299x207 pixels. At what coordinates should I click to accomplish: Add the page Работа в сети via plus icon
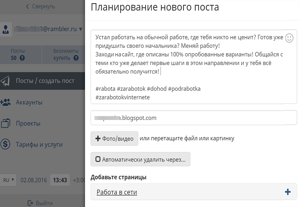[287, 191]
